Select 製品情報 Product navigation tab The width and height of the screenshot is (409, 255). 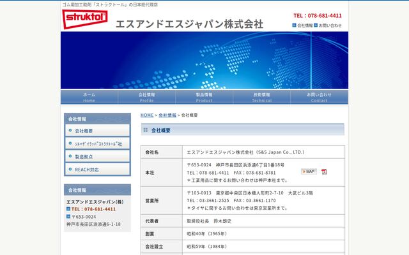pos(204,97)
